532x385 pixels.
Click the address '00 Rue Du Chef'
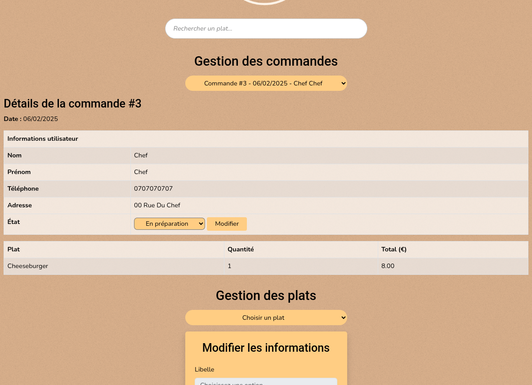[x=157, y=205]
